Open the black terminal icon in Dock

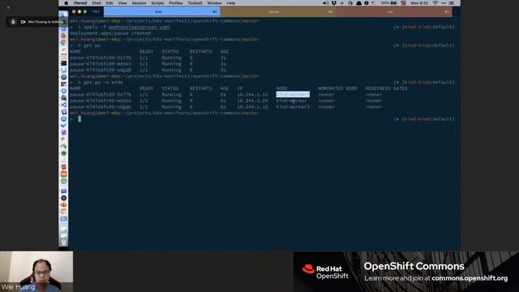coord(63,63)
